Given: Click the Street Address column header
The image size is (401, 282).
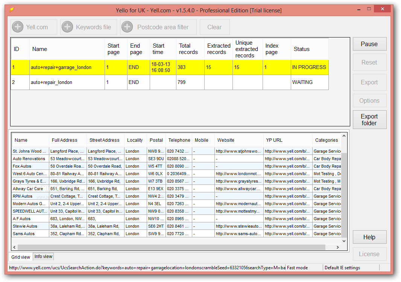Looking at the screenshot, I should [105, 140].
